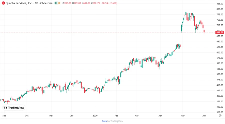The height and width of the screenshot is (124, 225).
Task: Select the low value L683.26
Action: pyautogui.click(x=86, y=3)
